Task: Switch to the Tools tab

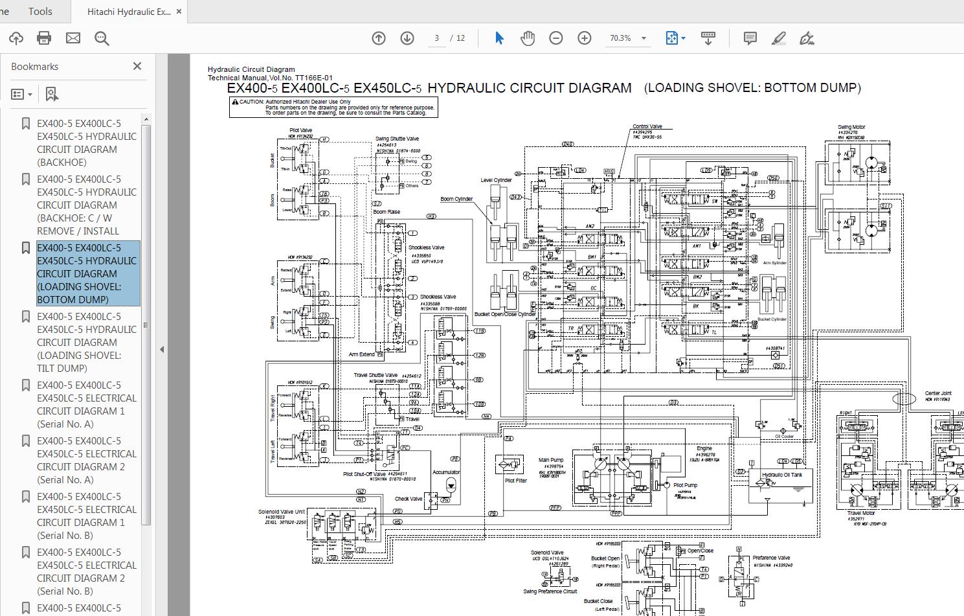Action: (39, 10)
